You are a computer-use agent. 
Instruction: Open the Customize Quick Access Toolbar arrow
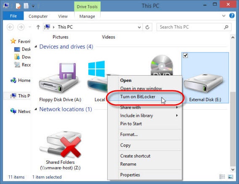point(33,6)
